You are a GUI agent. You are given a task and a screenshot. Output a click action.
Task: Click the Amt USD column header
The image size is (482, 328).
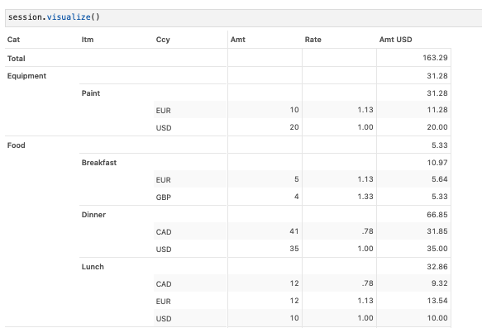pyautogui.click(x=396, y=40)
